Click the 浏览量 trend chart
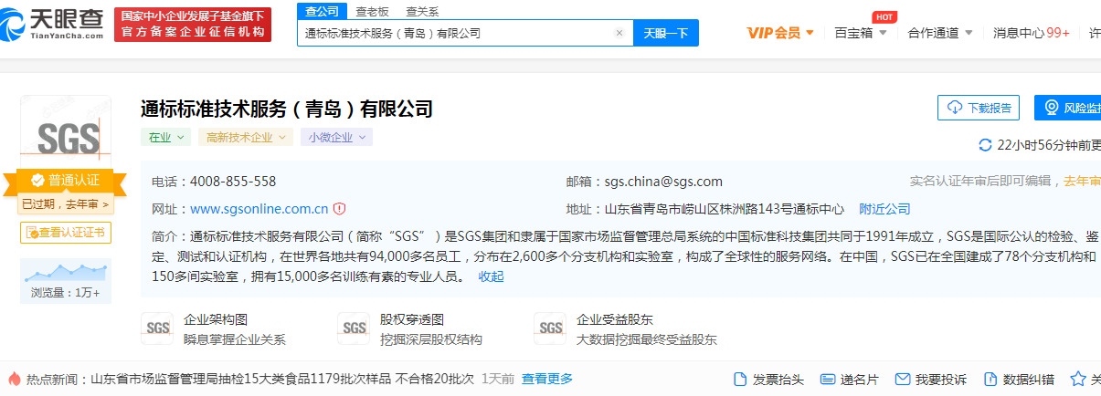This screenshot has height=396, width=1101. click(x=66, y=272)
